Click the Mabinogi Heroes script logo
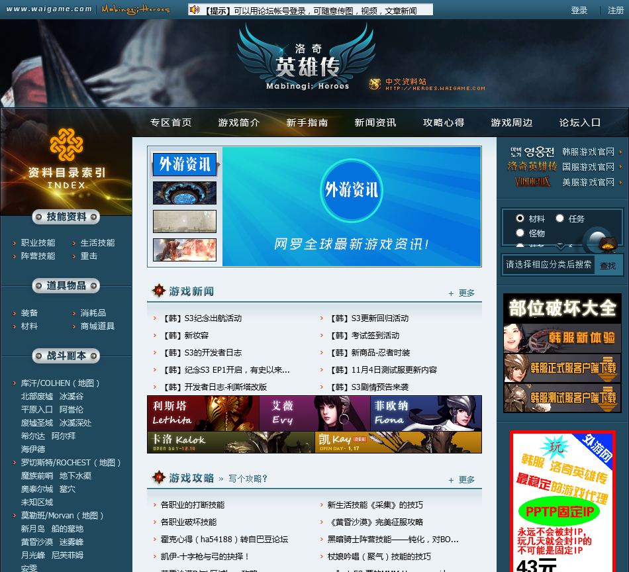 point(136,9)
